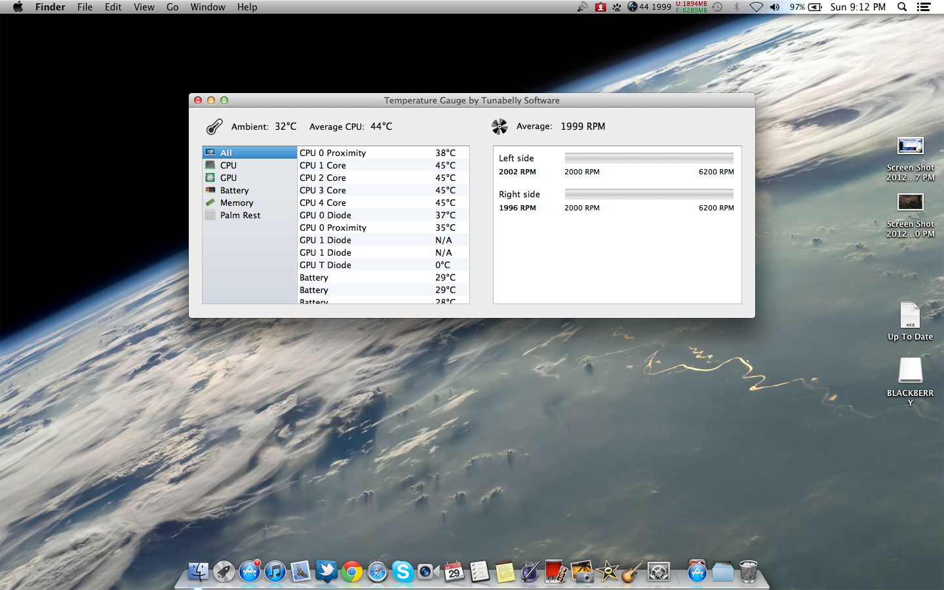
Task: Click the fan icon next to Average
Action: point(500,127)
